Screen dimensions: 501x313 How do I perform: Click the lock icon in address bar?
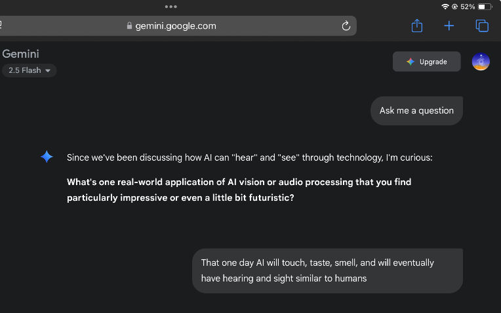click(129, 26)
